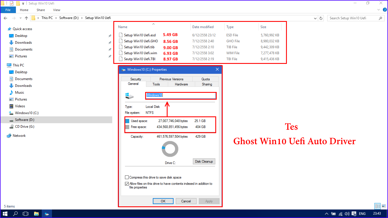
Task: Open the Tools tab in Properties
Action: point(156,84)
